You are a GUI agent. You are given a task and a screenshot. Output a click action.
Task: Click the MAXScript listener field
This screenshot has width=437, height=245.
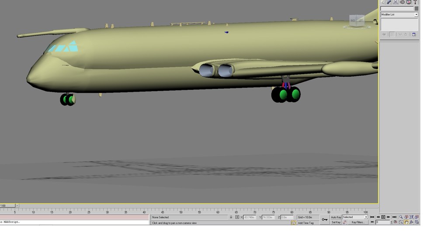point(74,222)
